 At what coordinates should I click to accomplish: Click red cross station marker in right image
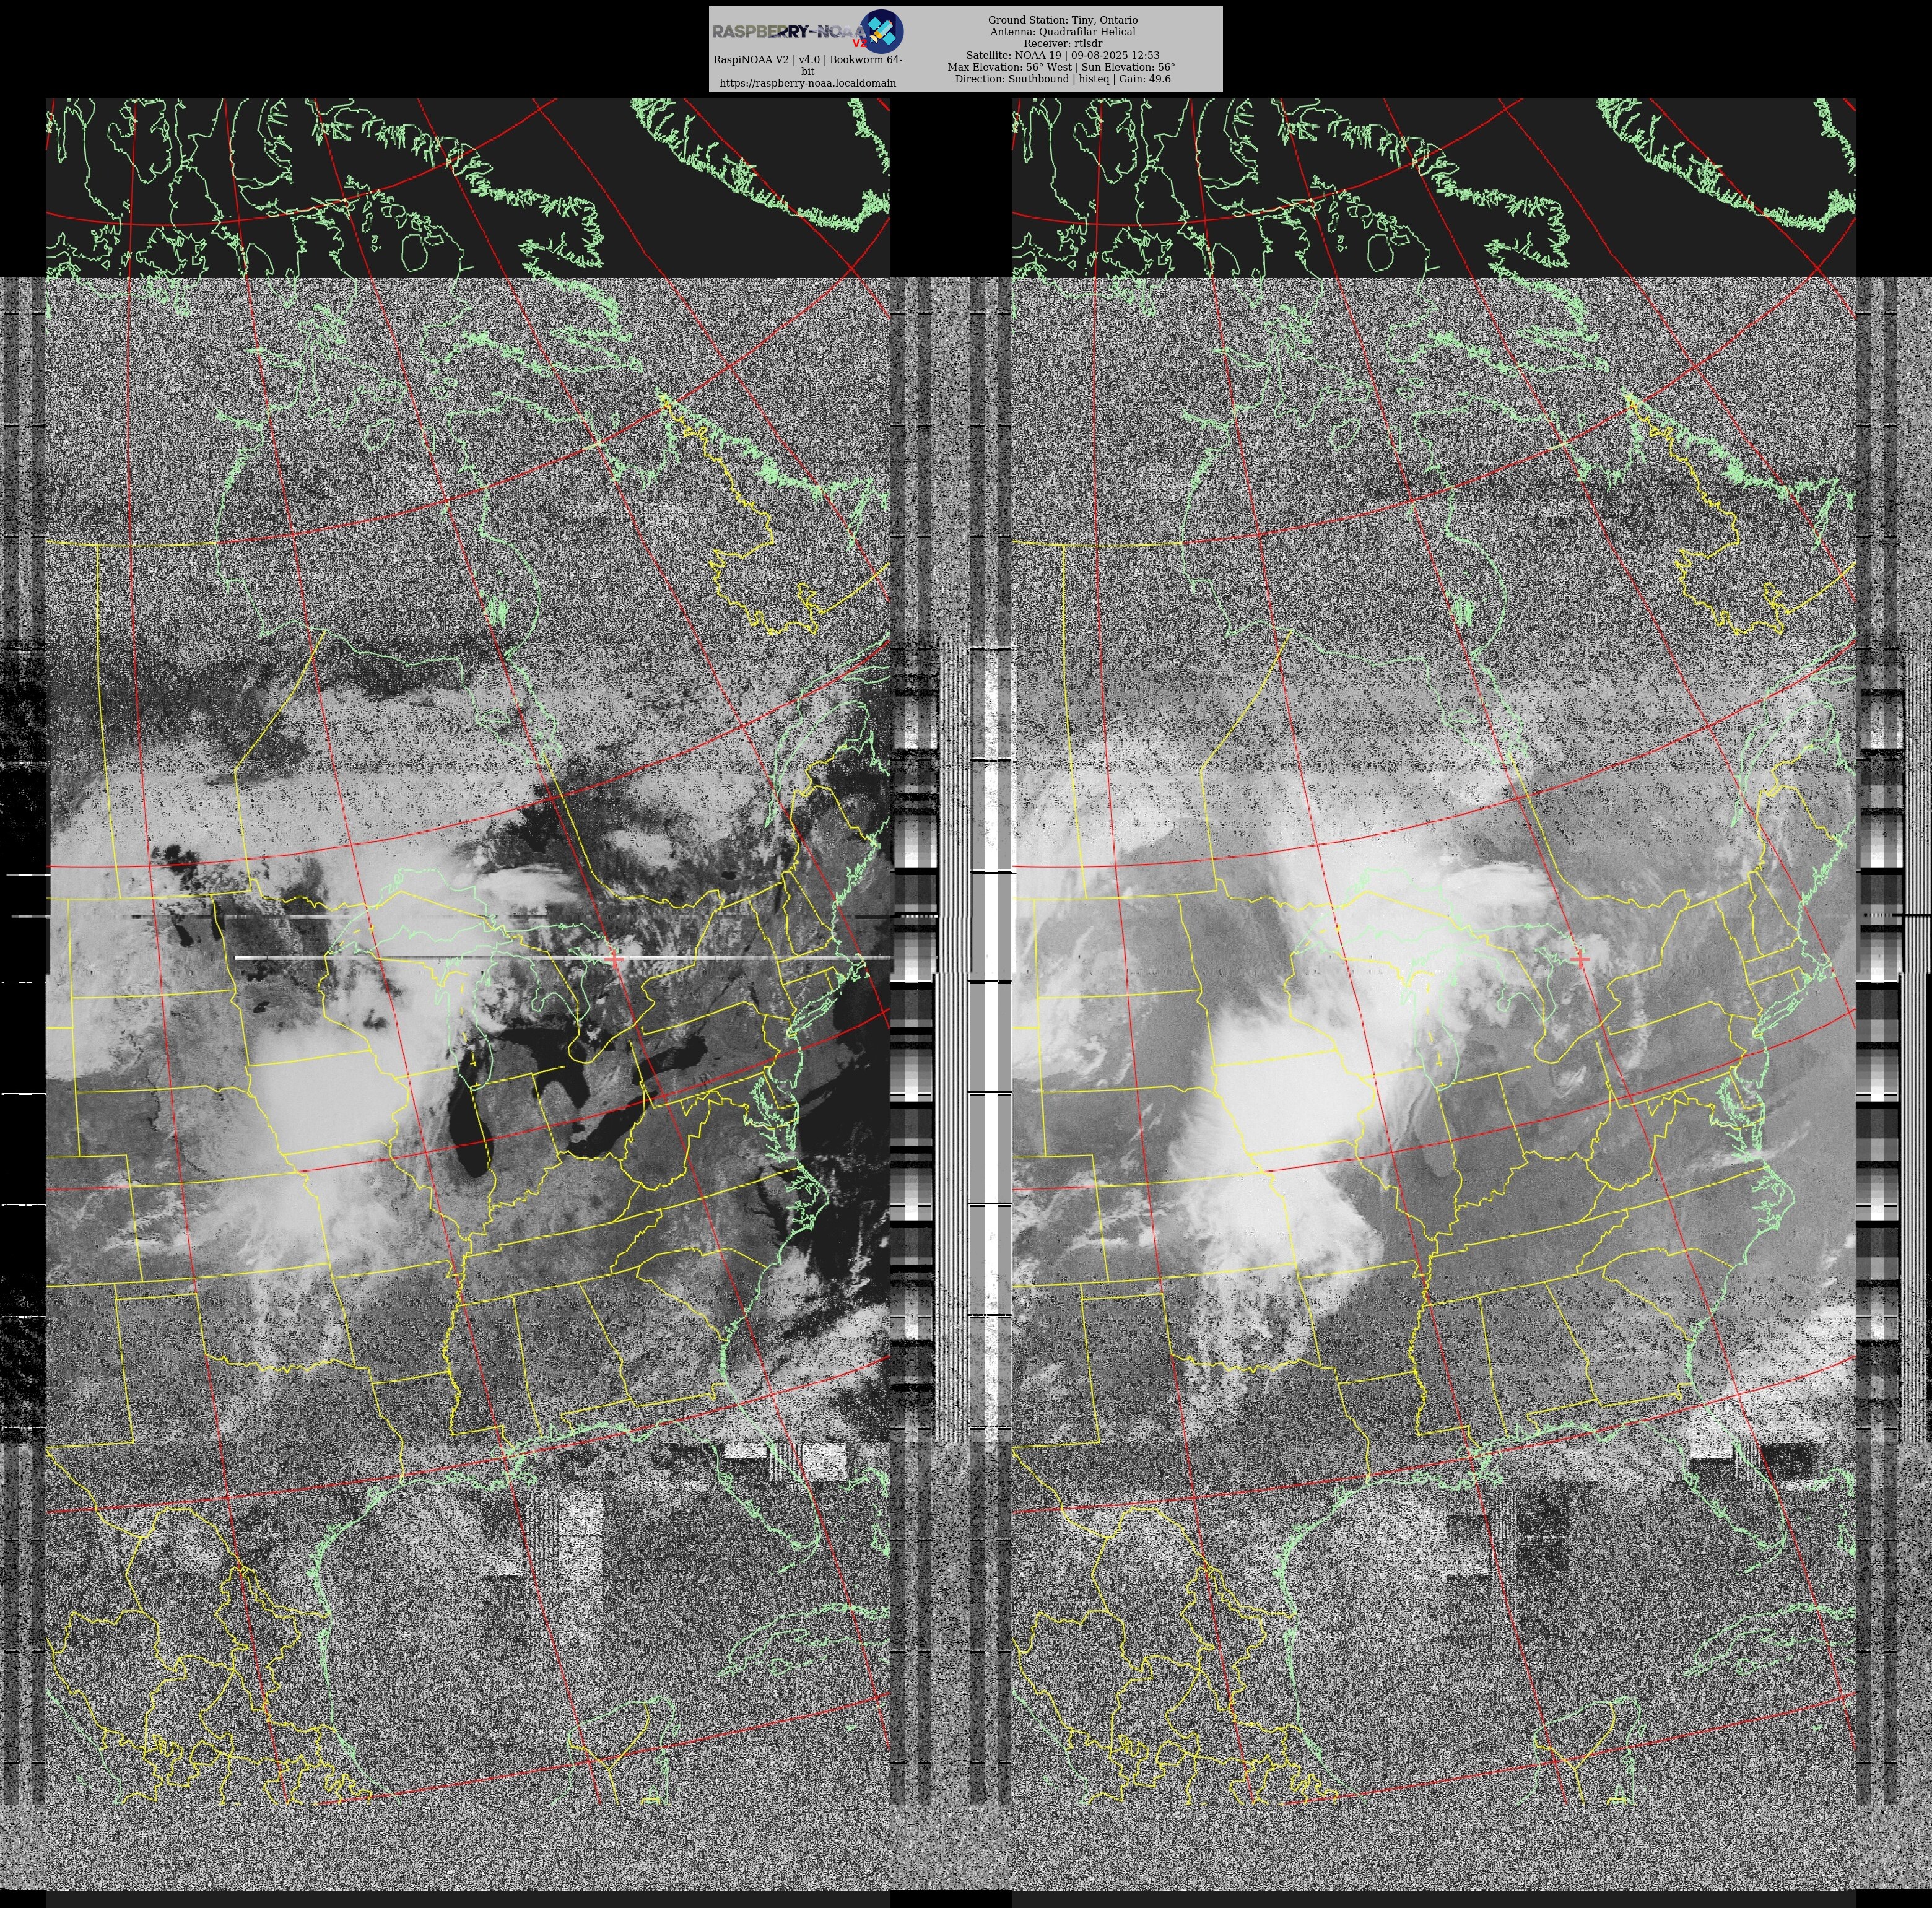tap(1580, 959)
